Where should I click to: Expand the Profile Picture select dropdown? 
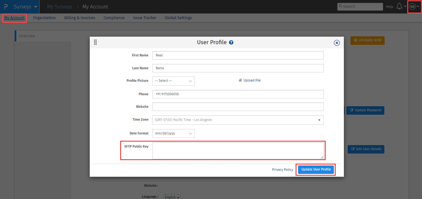174,81
